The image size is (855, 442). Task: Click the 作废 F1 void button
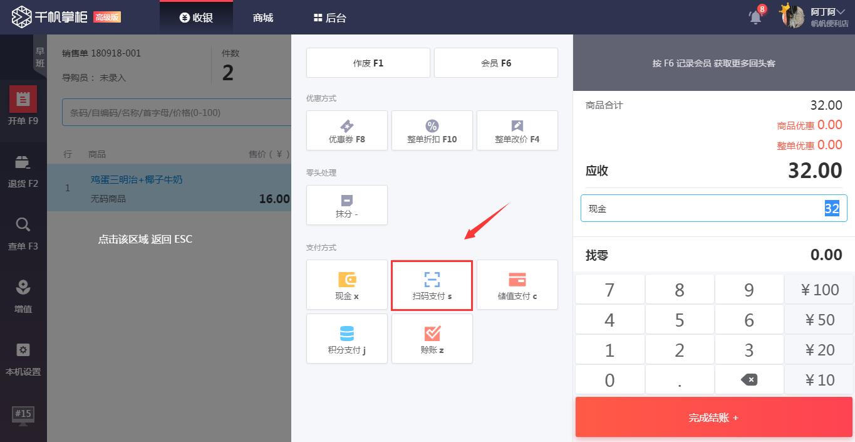(x=368, y=63)
